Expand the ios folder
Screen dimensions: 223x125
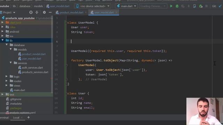pos(2,36)
